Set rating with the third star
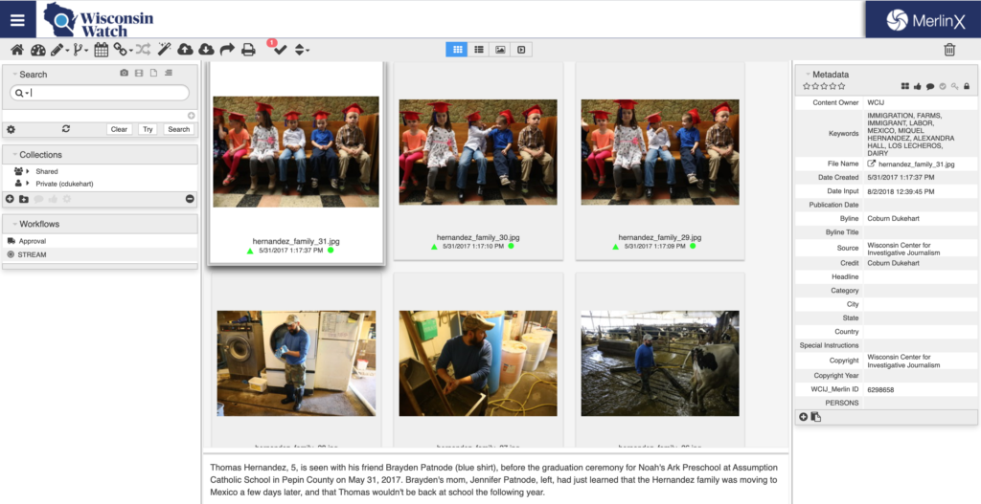 pos(824,86)
